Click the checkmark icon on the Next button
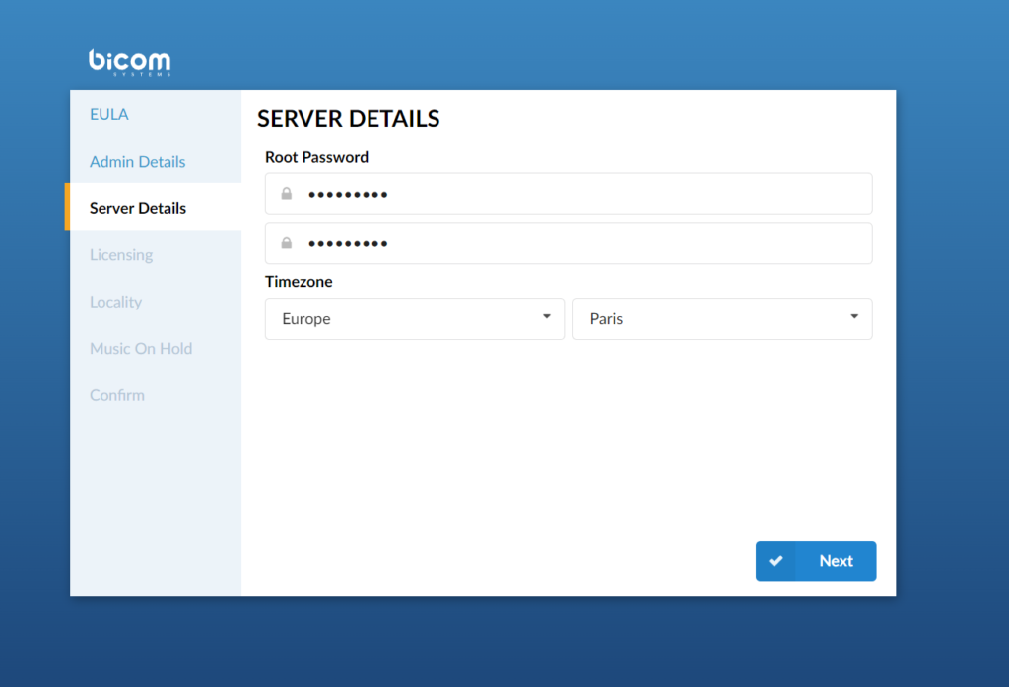 coord(776,560)
